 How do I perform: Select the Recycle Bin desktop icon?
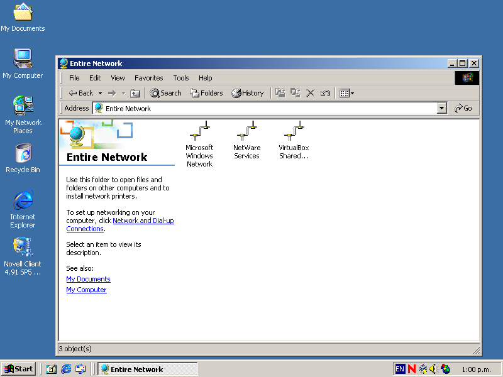pyautogui.click(x=23, y=158)
